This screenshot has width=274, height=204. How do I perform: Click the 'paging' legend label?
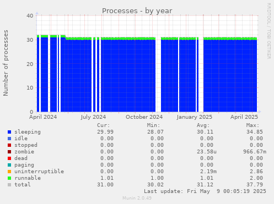(24, 165)
